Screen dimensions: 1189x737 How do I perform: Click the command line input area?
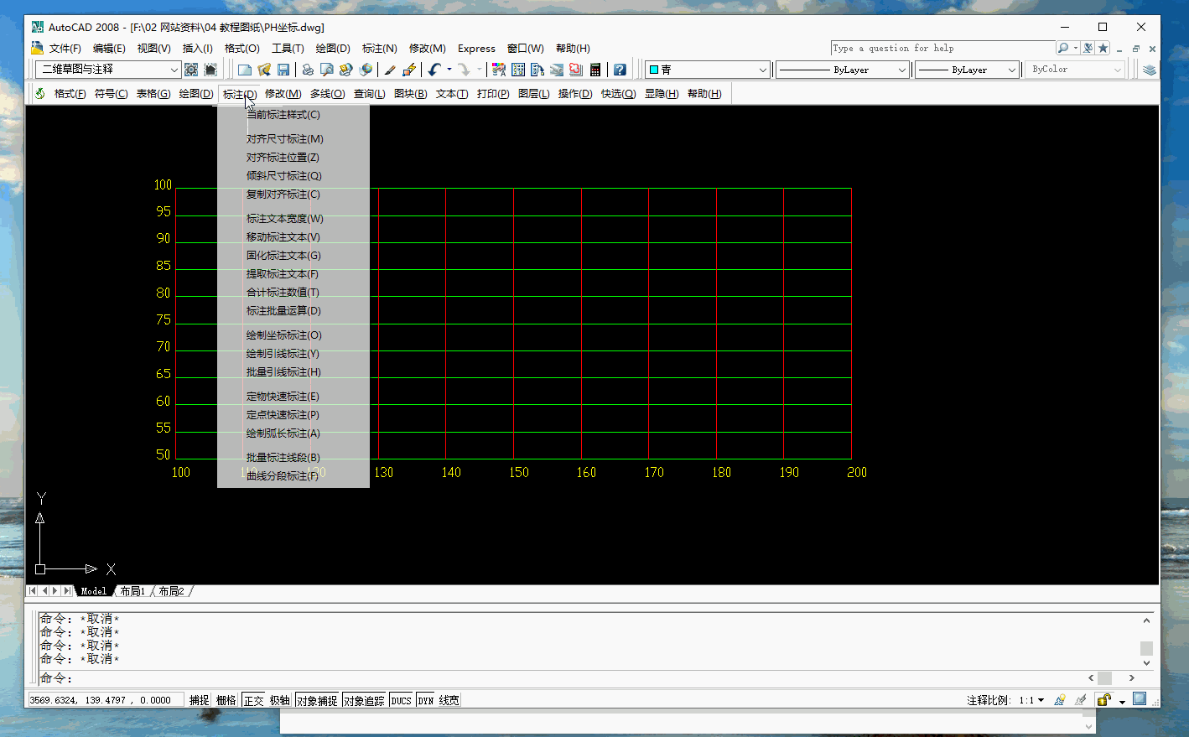562,678
